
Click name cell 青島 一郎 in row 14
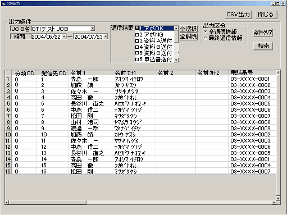click(x=90, y=159)
